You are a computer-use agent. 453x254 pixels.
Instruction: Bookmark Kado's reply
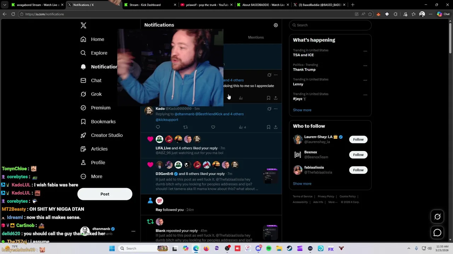pos(269,127)
